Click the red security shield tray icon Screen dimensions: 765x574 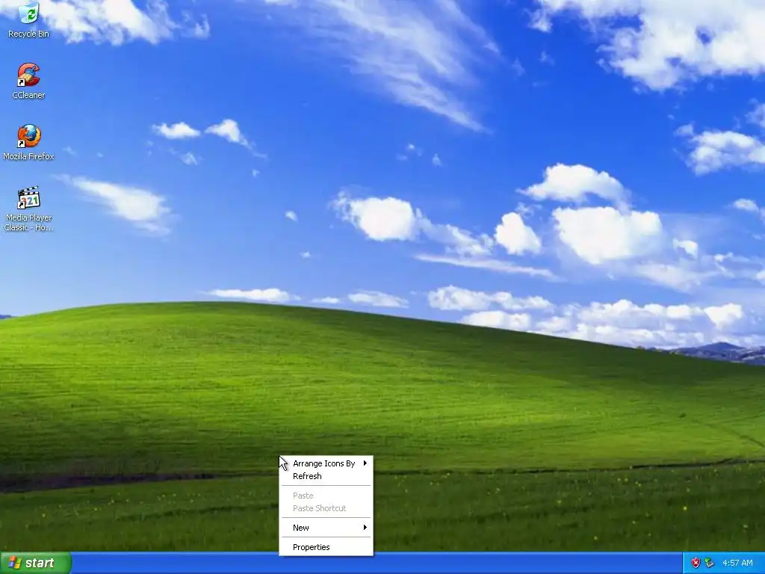click(696, 564)
